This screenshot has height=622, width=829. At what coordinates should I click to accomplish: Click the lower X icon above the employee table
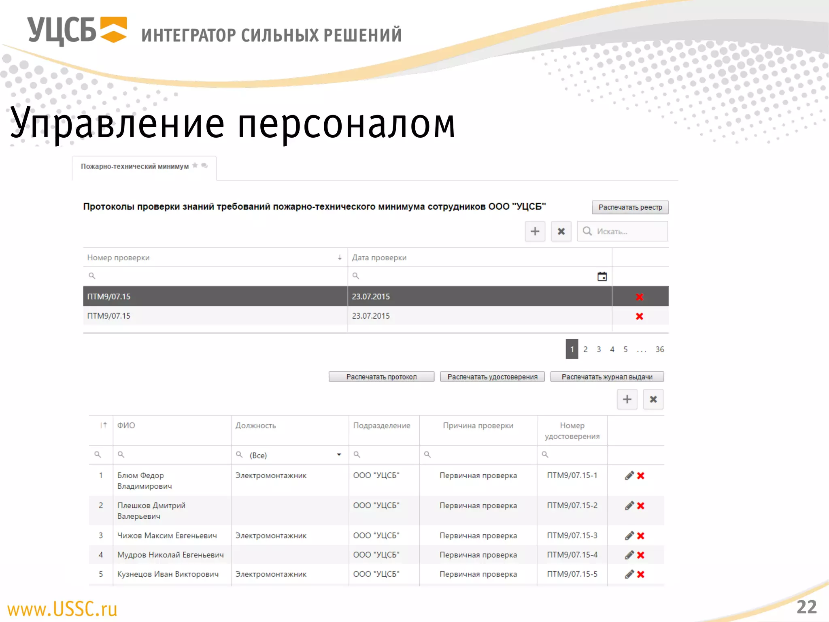653,399
